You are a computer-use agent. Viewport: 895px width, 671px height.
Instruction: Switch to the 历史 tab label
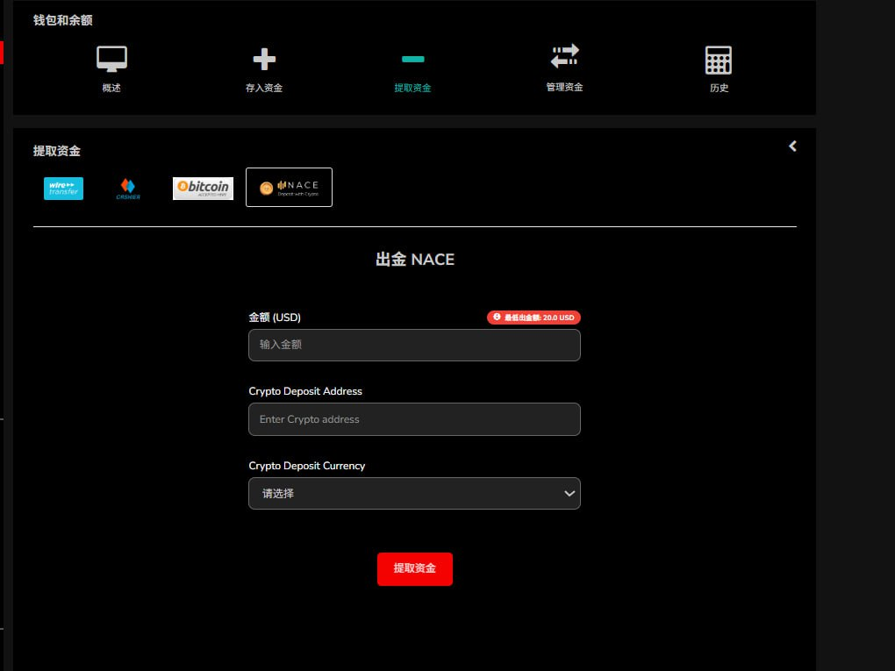click(720, 88)
